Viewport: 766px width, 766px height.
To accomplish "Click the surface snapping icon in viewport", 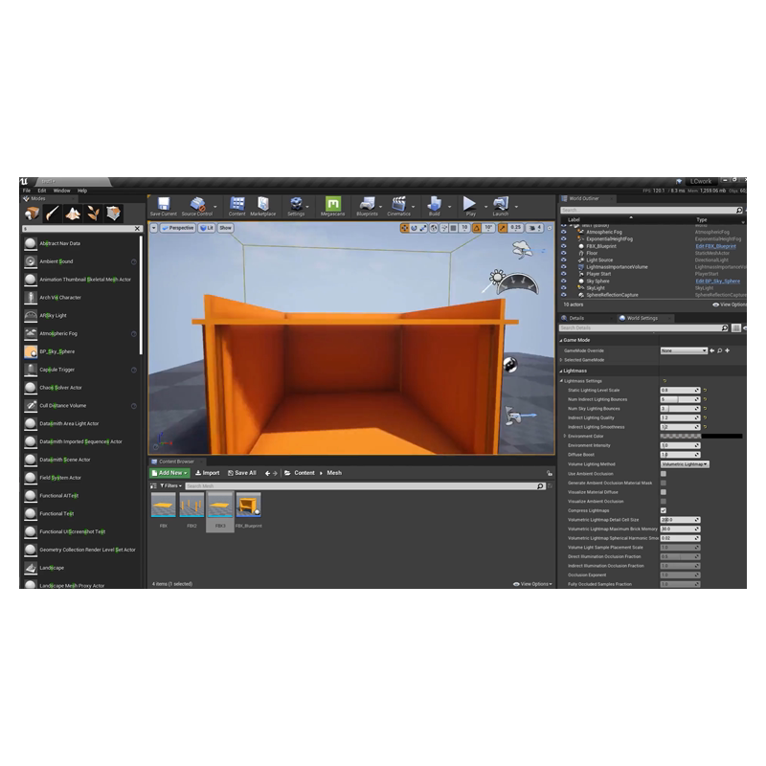I will pyautogui.click(x=444, y=228).
